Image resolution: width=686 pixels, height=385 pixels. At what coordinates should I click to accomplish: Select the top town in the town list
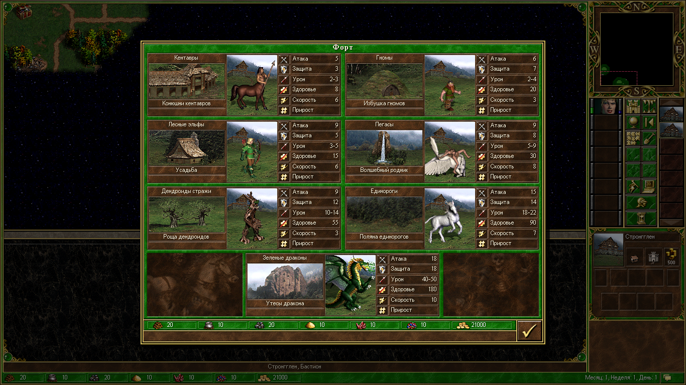671,114
